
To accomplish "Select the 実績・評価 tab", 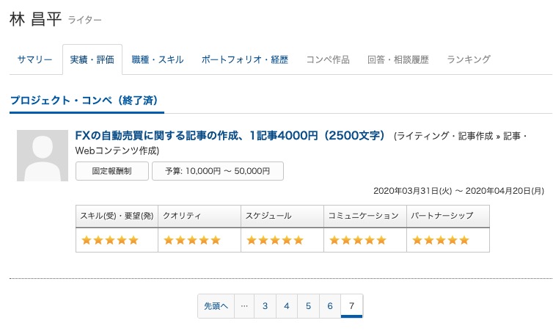I will click(x=92, y=59).
